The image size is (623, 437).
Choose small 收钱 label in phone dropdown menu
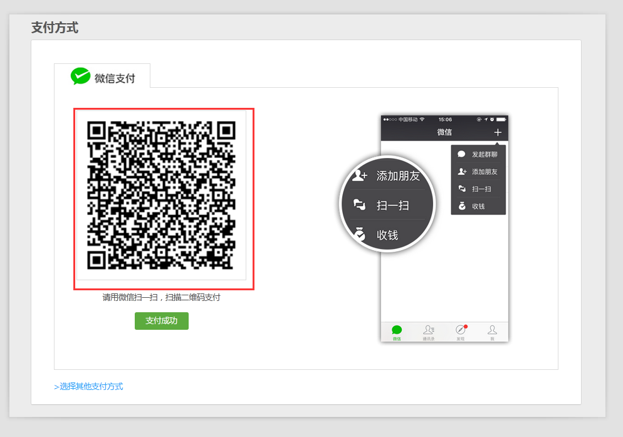pyautogui.click(x=478, y=206)
